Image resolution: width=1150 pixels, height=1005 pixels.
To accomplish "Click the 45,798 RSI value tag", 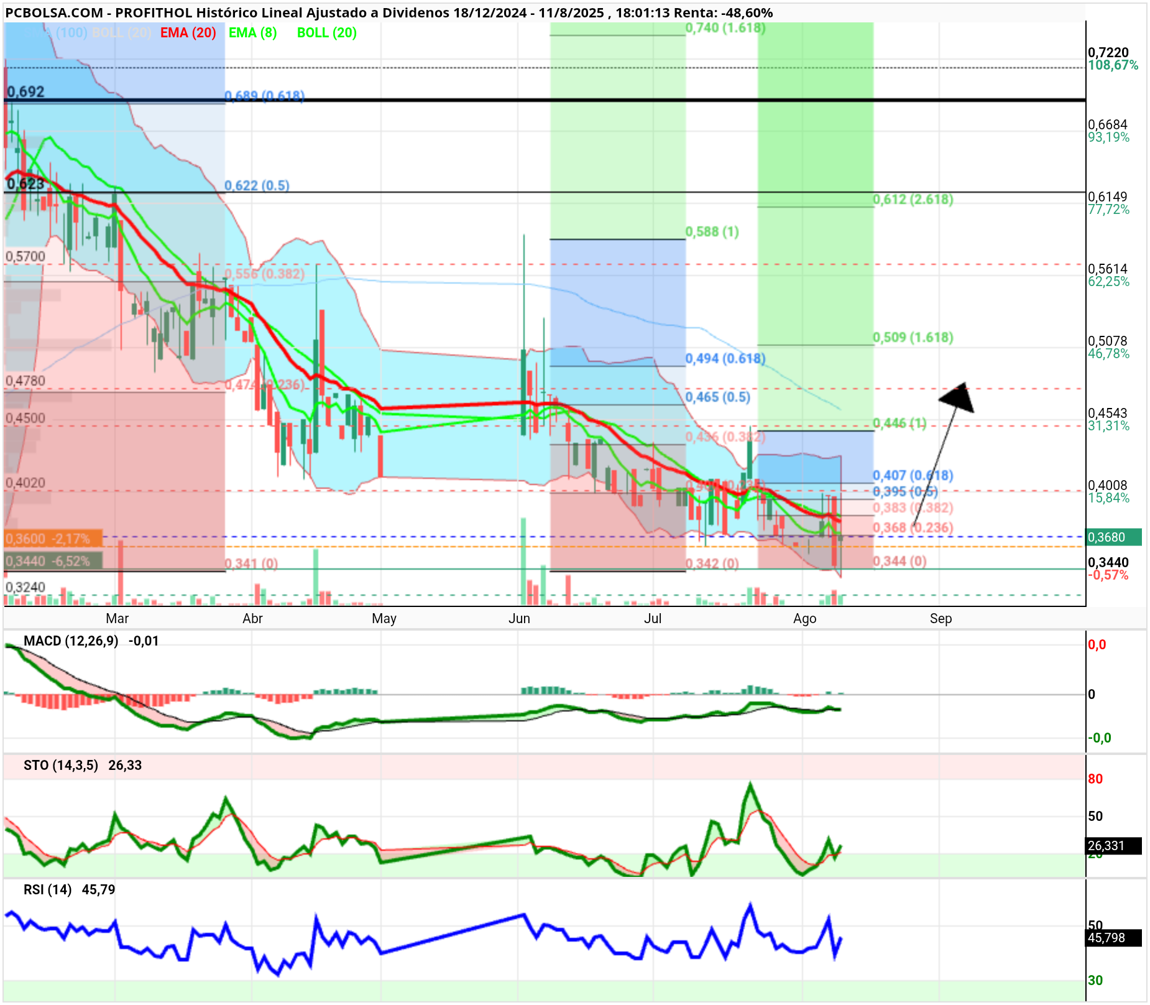I will (1114, 938).
